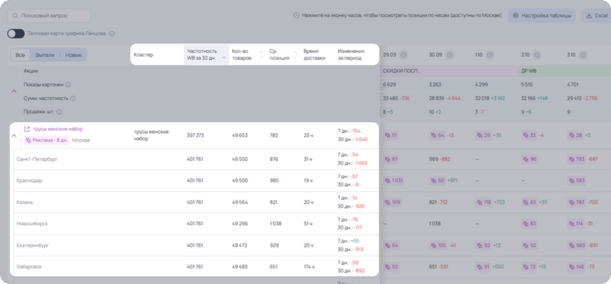Image resolution: width=611 pixels, height=284 pixels.
Task: Select the 'Казань' row
Action: coord(196,202)
